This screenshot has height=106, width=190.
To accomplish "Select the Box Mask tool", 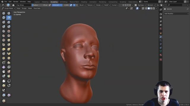I will coord(4,81).
